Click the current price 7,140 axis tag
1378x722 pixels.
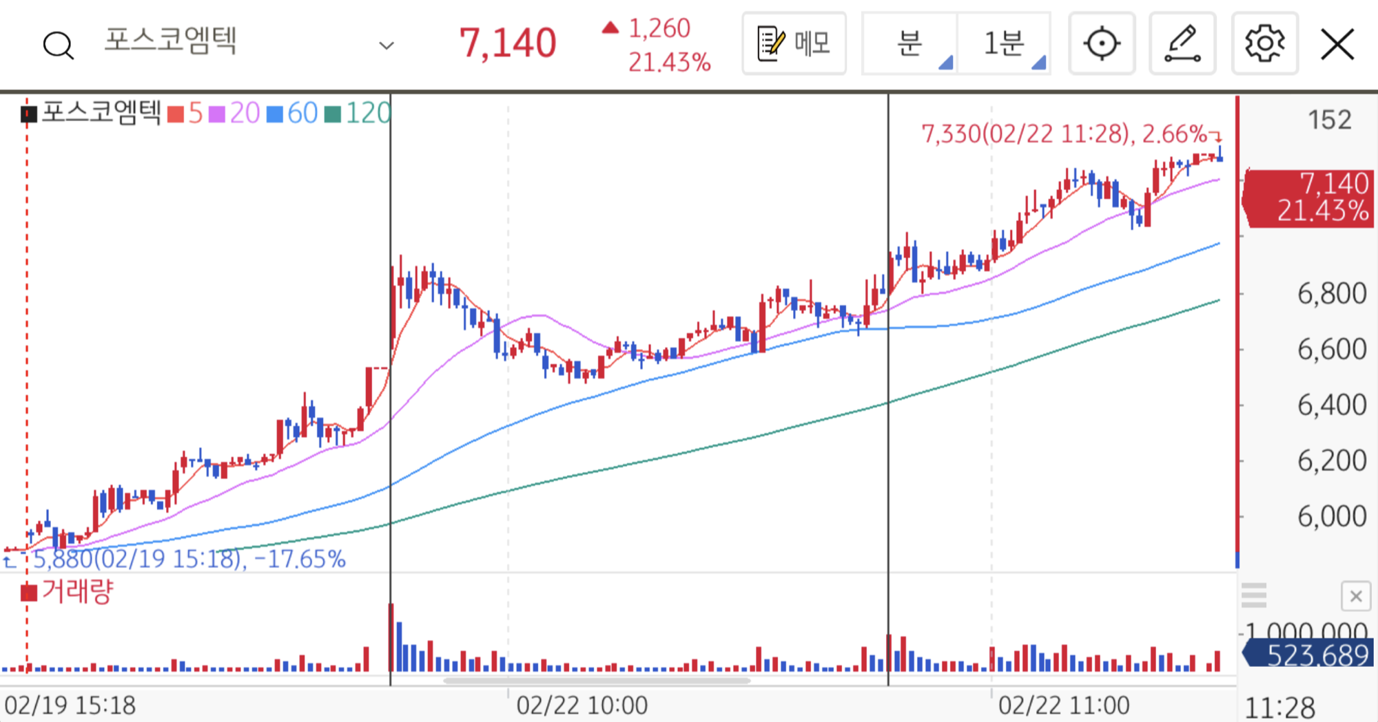pos(1308,198)
